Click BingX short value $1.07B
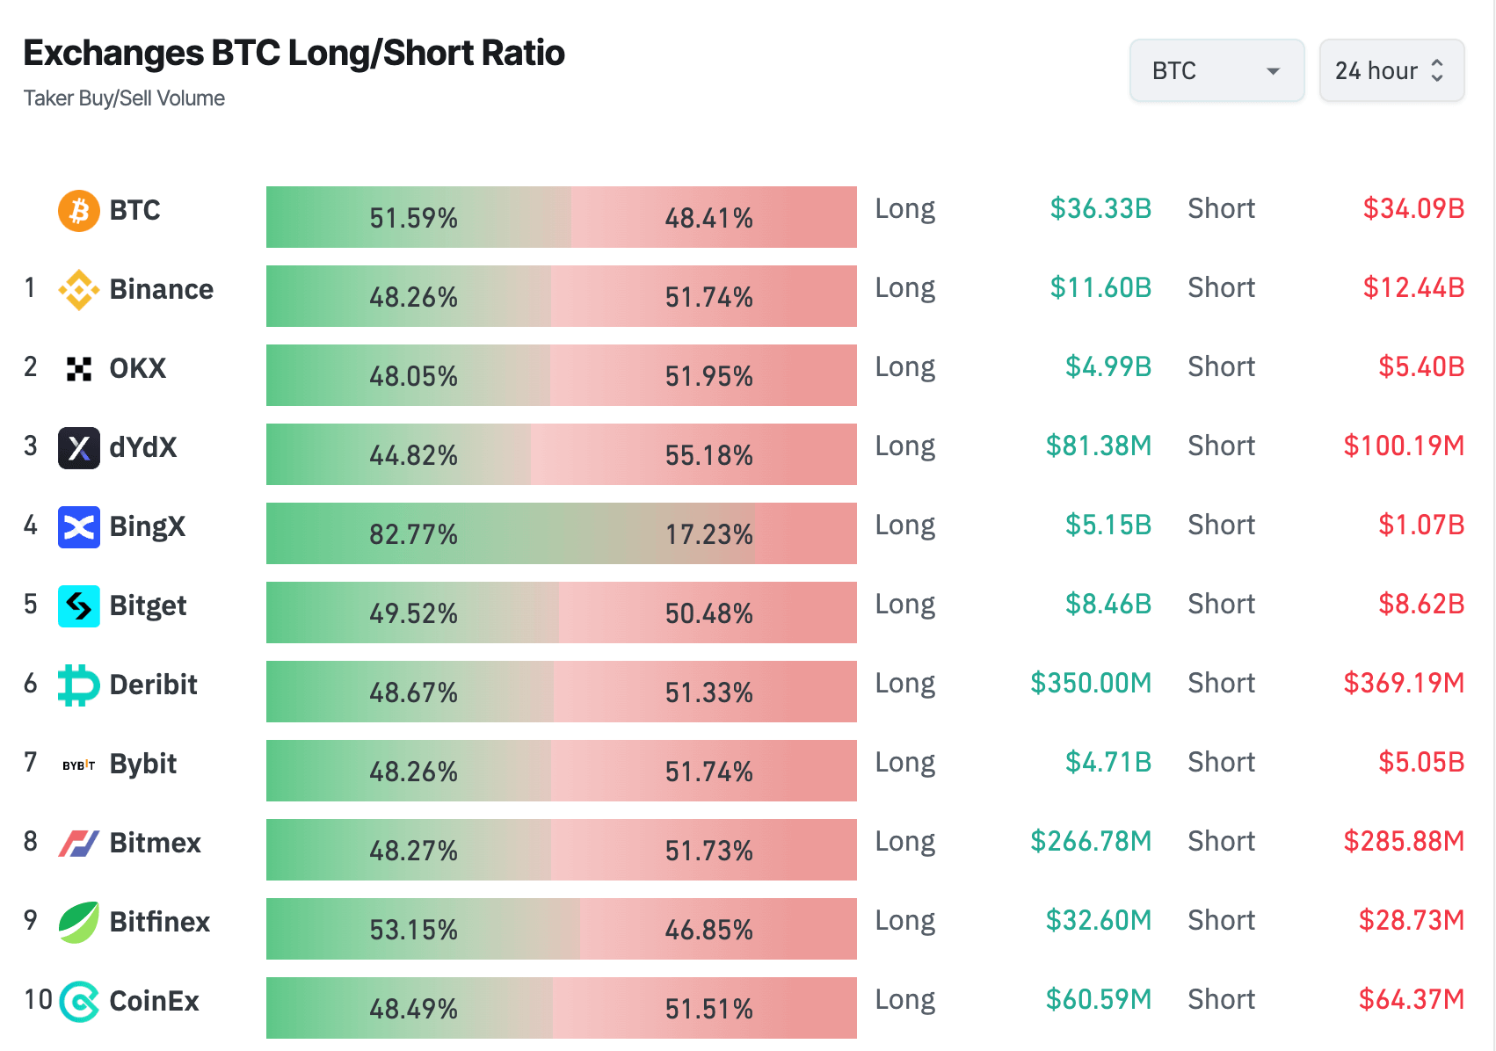 coord(1421,525)
